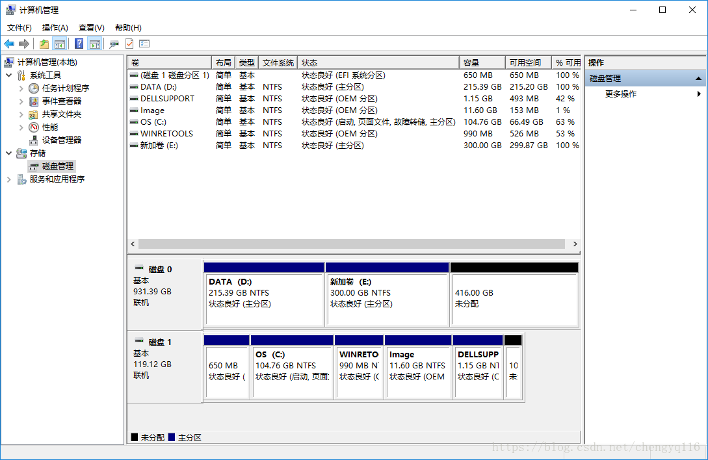Click the settings checklist toolbar icon

tap(144, 44)
